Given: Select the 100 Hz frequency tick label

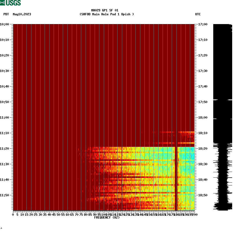Looking at the screenshot, I should pyautogui.click(x=103, y=214).
